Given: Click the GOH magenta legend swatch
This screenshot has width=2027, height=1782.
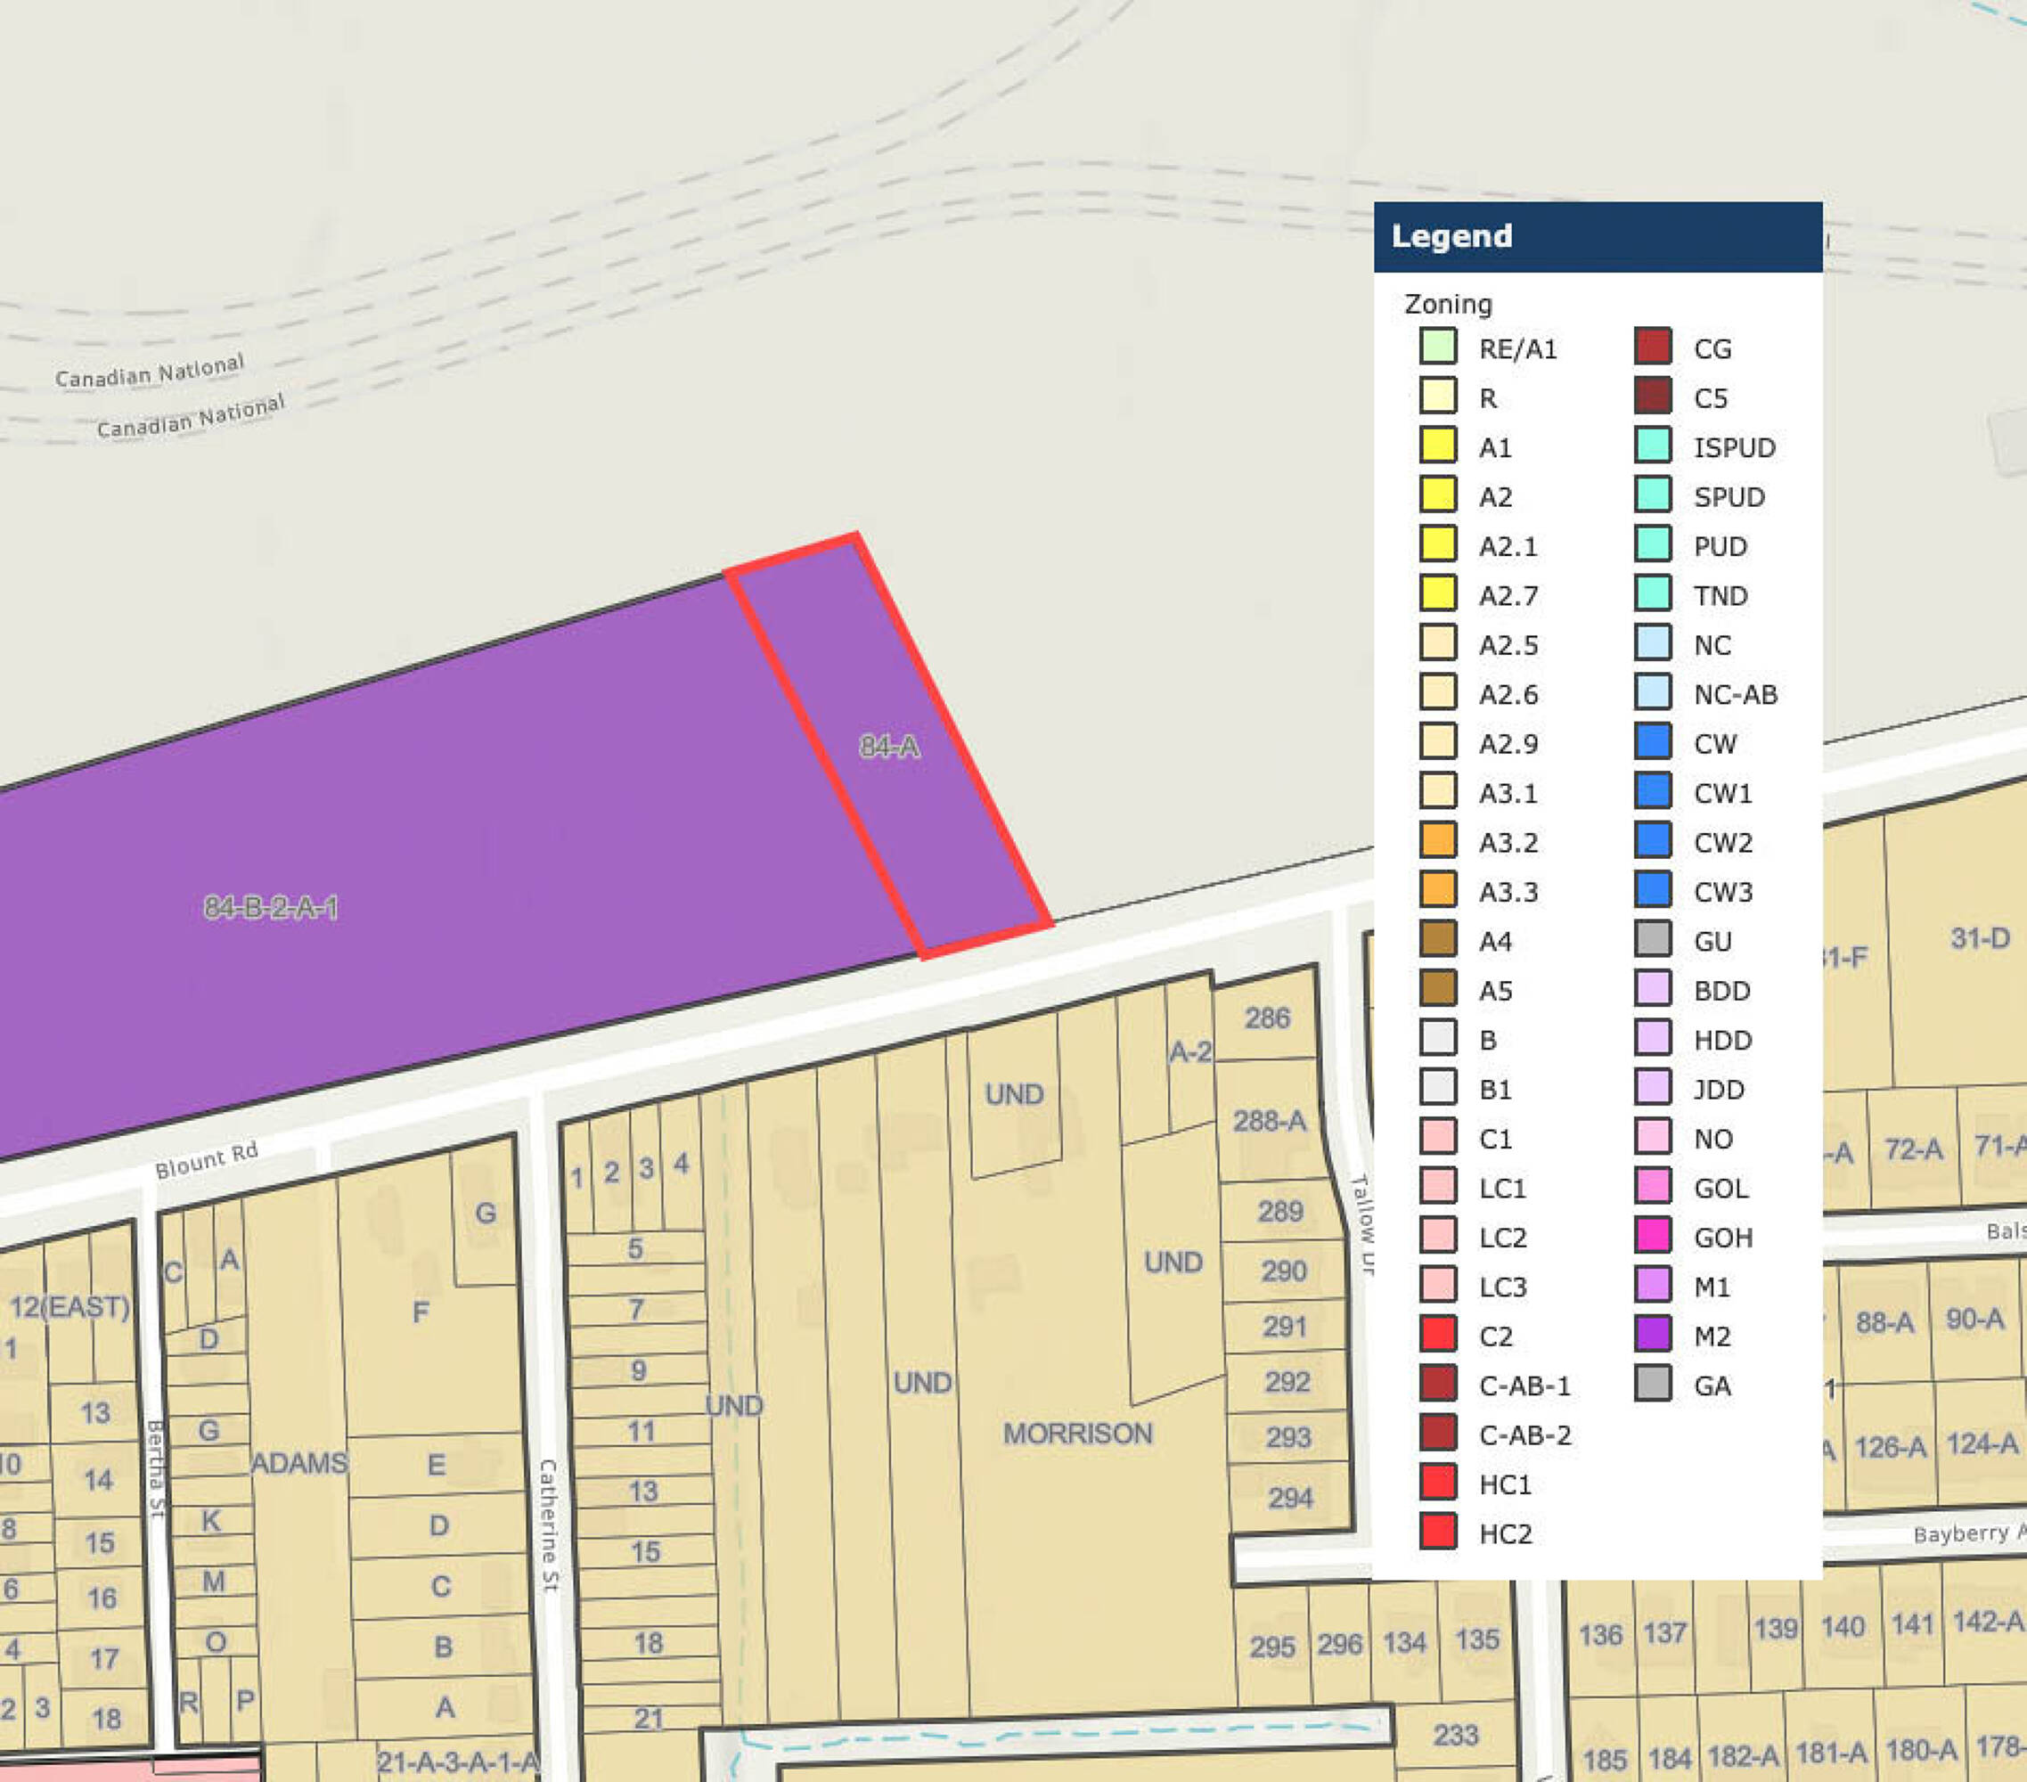Looking at the screenshot, I should pyautogui.click(x=1652, y=1236).
